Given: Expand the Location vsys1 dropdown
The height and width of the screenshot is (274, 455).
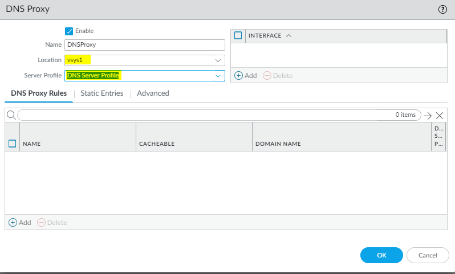Looking at the screenshot, I should [x=218, y=60].
